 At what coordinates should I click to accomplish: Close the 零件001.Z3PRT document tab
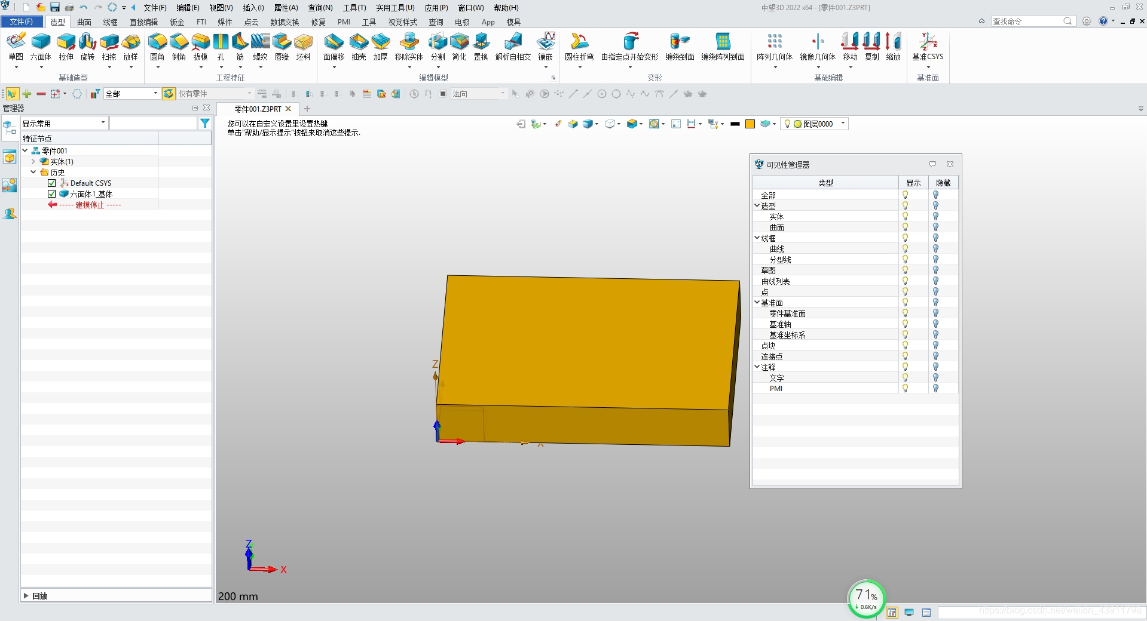288,109
